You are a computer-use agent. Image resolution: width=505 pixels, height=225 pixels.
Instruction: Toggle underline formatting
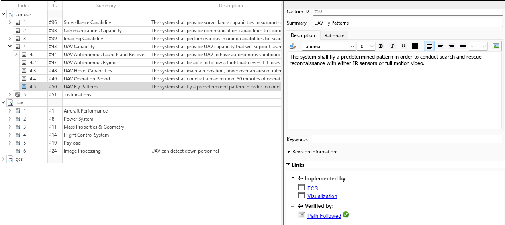pyautogui.click(x=403, y=46)
